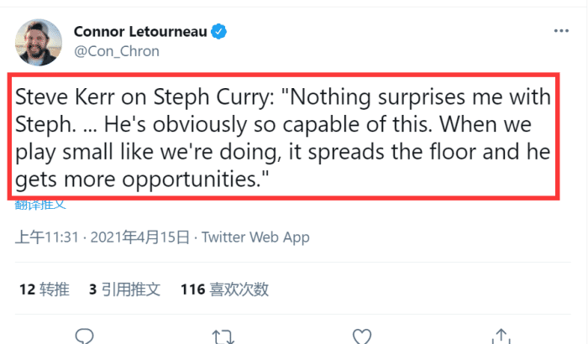View the 12 转推 retweets list
Viewport: 588px width, 344px height.
(44, 289)
